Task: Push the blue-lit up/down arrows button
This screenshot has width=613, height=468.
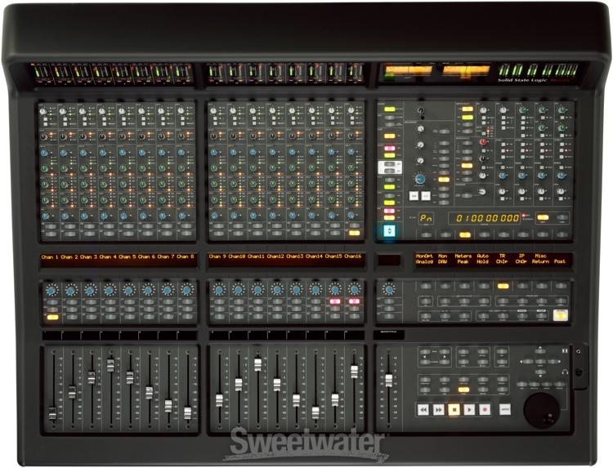Action: pos(389,231)
